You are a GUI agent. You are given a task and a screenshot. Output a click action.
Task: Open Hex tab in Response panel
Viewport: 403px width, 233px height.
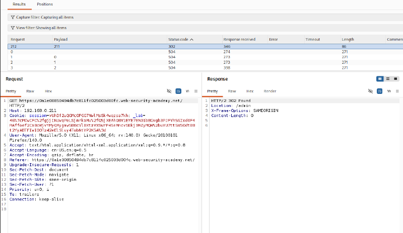point(250,91)
